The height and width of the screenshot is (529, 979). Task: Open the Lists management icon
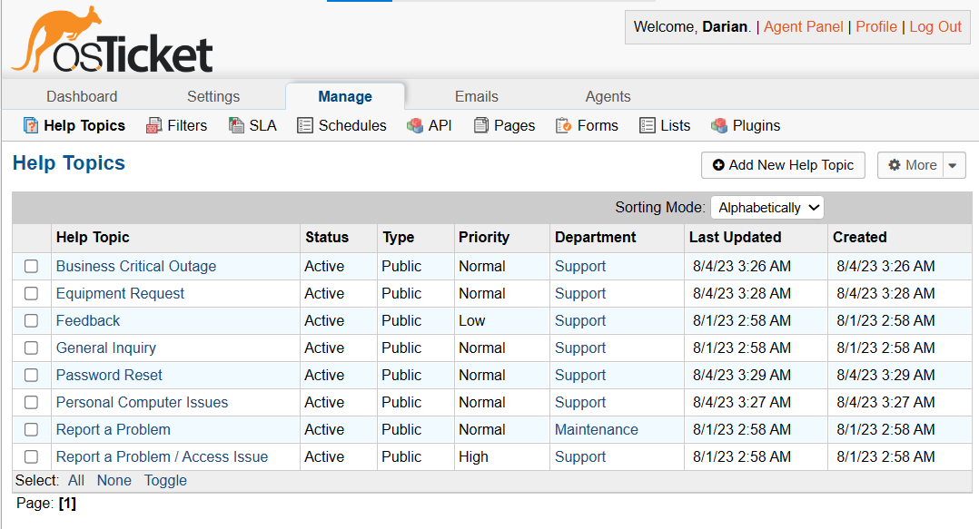click(x=647, y=125)
